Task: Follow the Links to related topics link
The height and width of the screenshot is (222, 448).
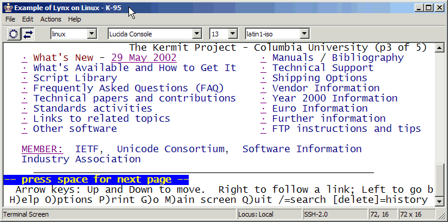Action: (102, 118)
